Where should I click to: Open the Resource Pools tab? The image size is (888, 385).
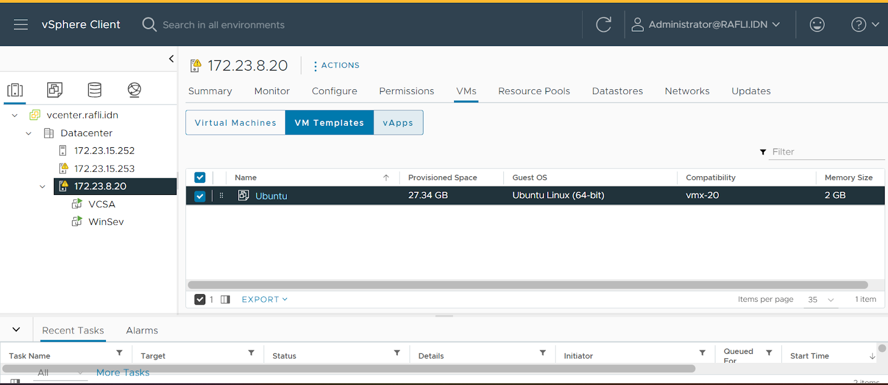coord(534,91)
